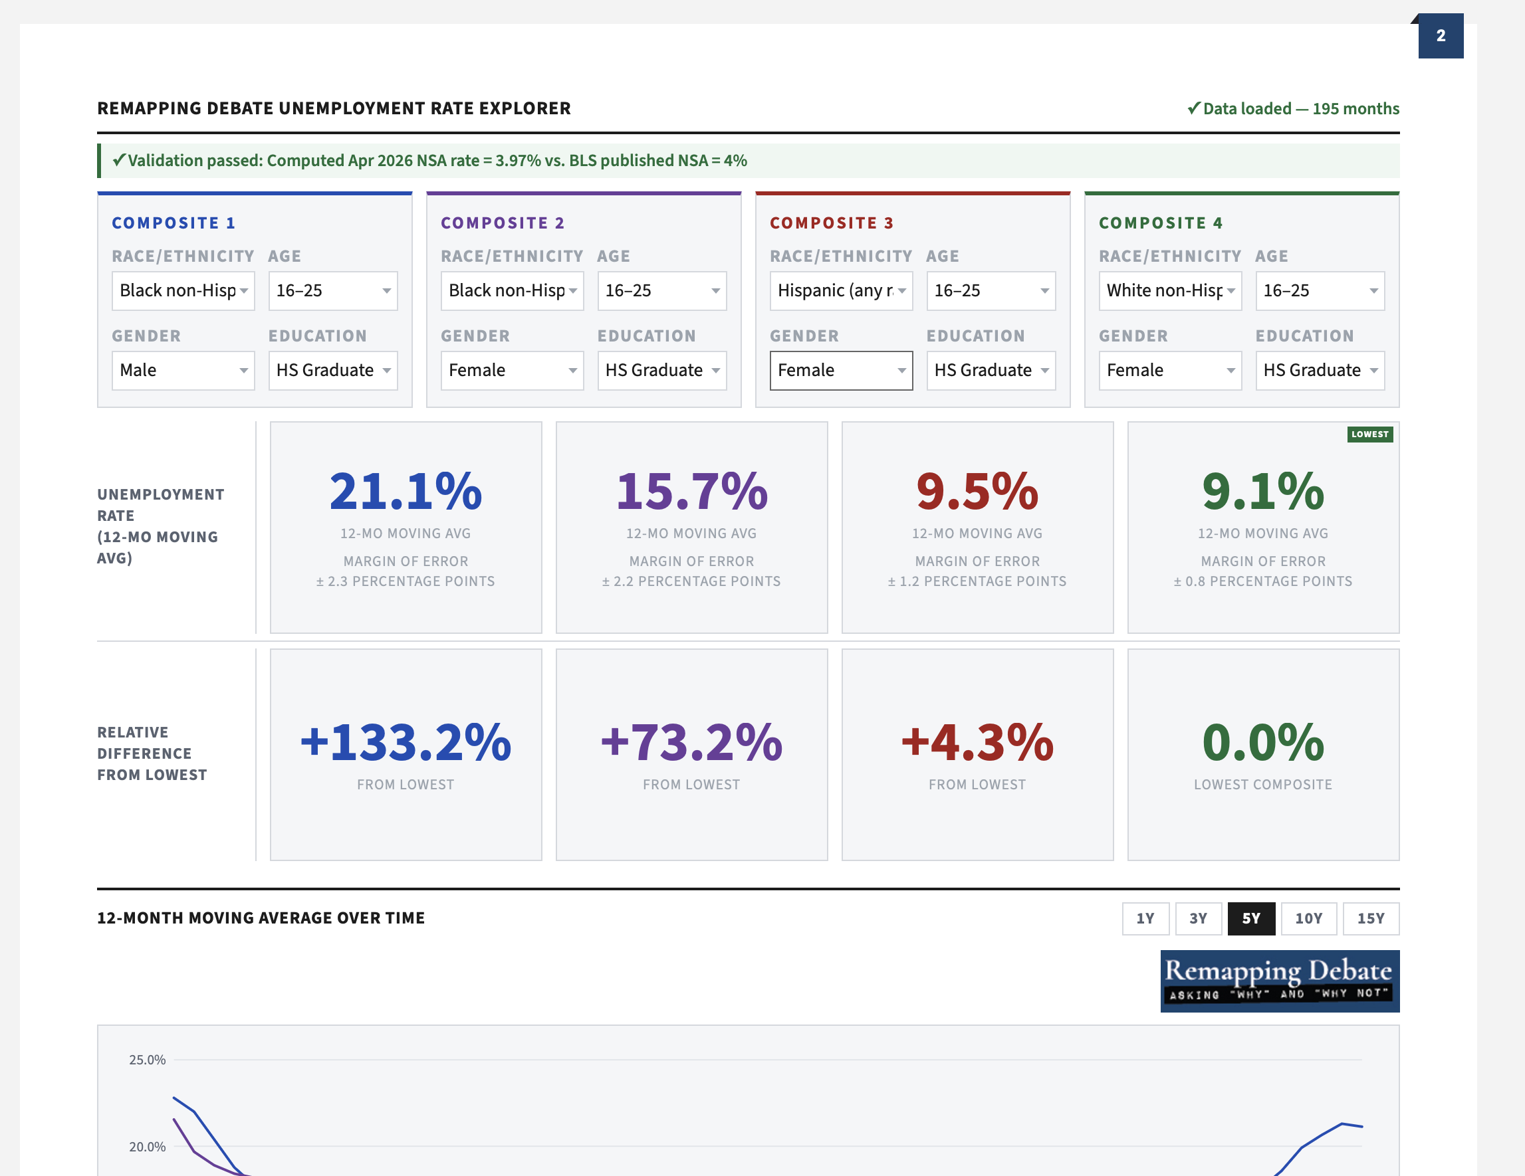
Task: Click the 25.0% chart axis label
Action: (x=148, y=1060)
